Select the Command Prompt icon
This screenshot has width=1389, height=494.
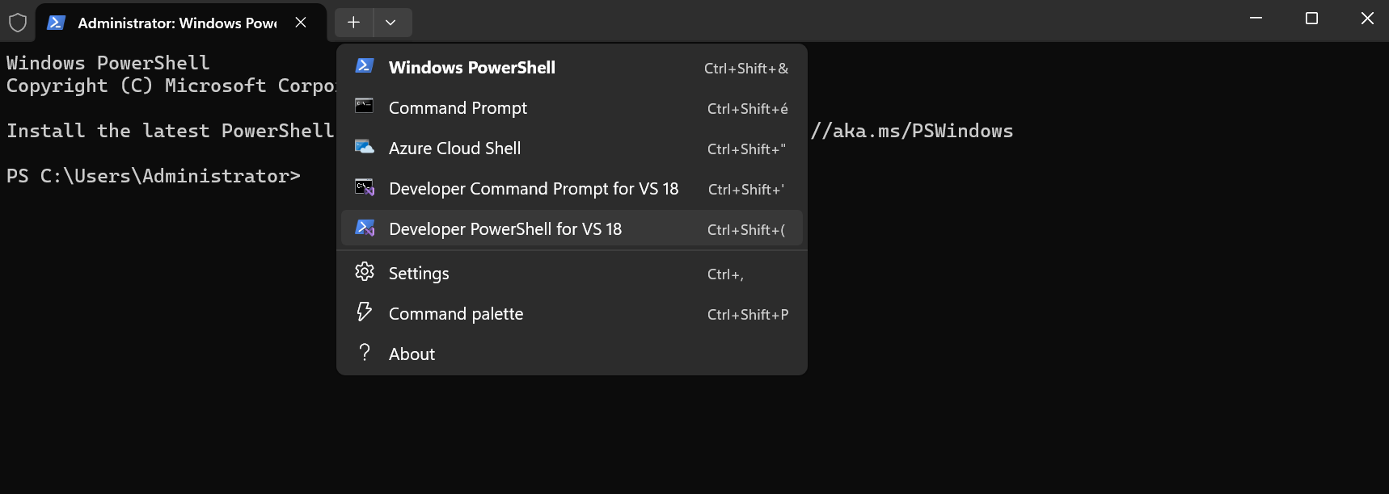coord(365,107)
